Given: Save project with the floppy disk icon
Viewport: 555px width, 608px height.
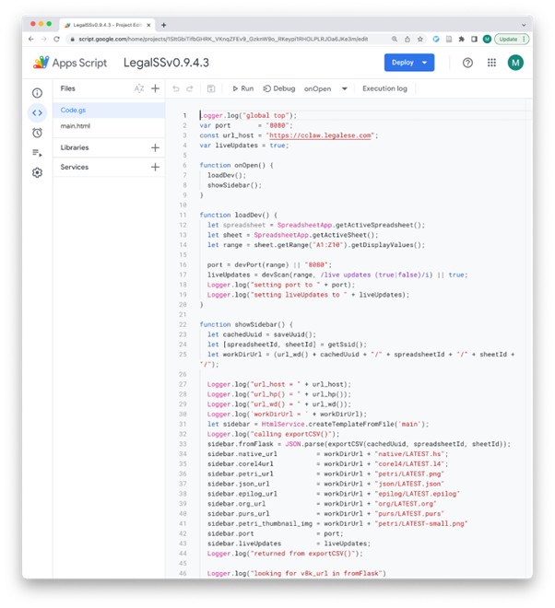Looking at the screenshot, I should 211,88.
